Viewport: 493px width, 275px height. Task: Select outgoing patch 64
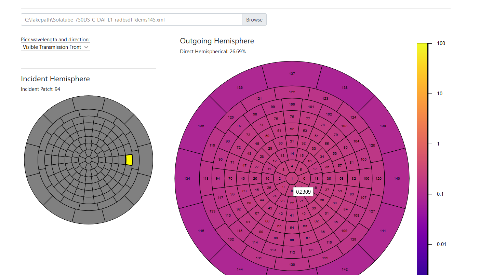click(x=292, y=228)
